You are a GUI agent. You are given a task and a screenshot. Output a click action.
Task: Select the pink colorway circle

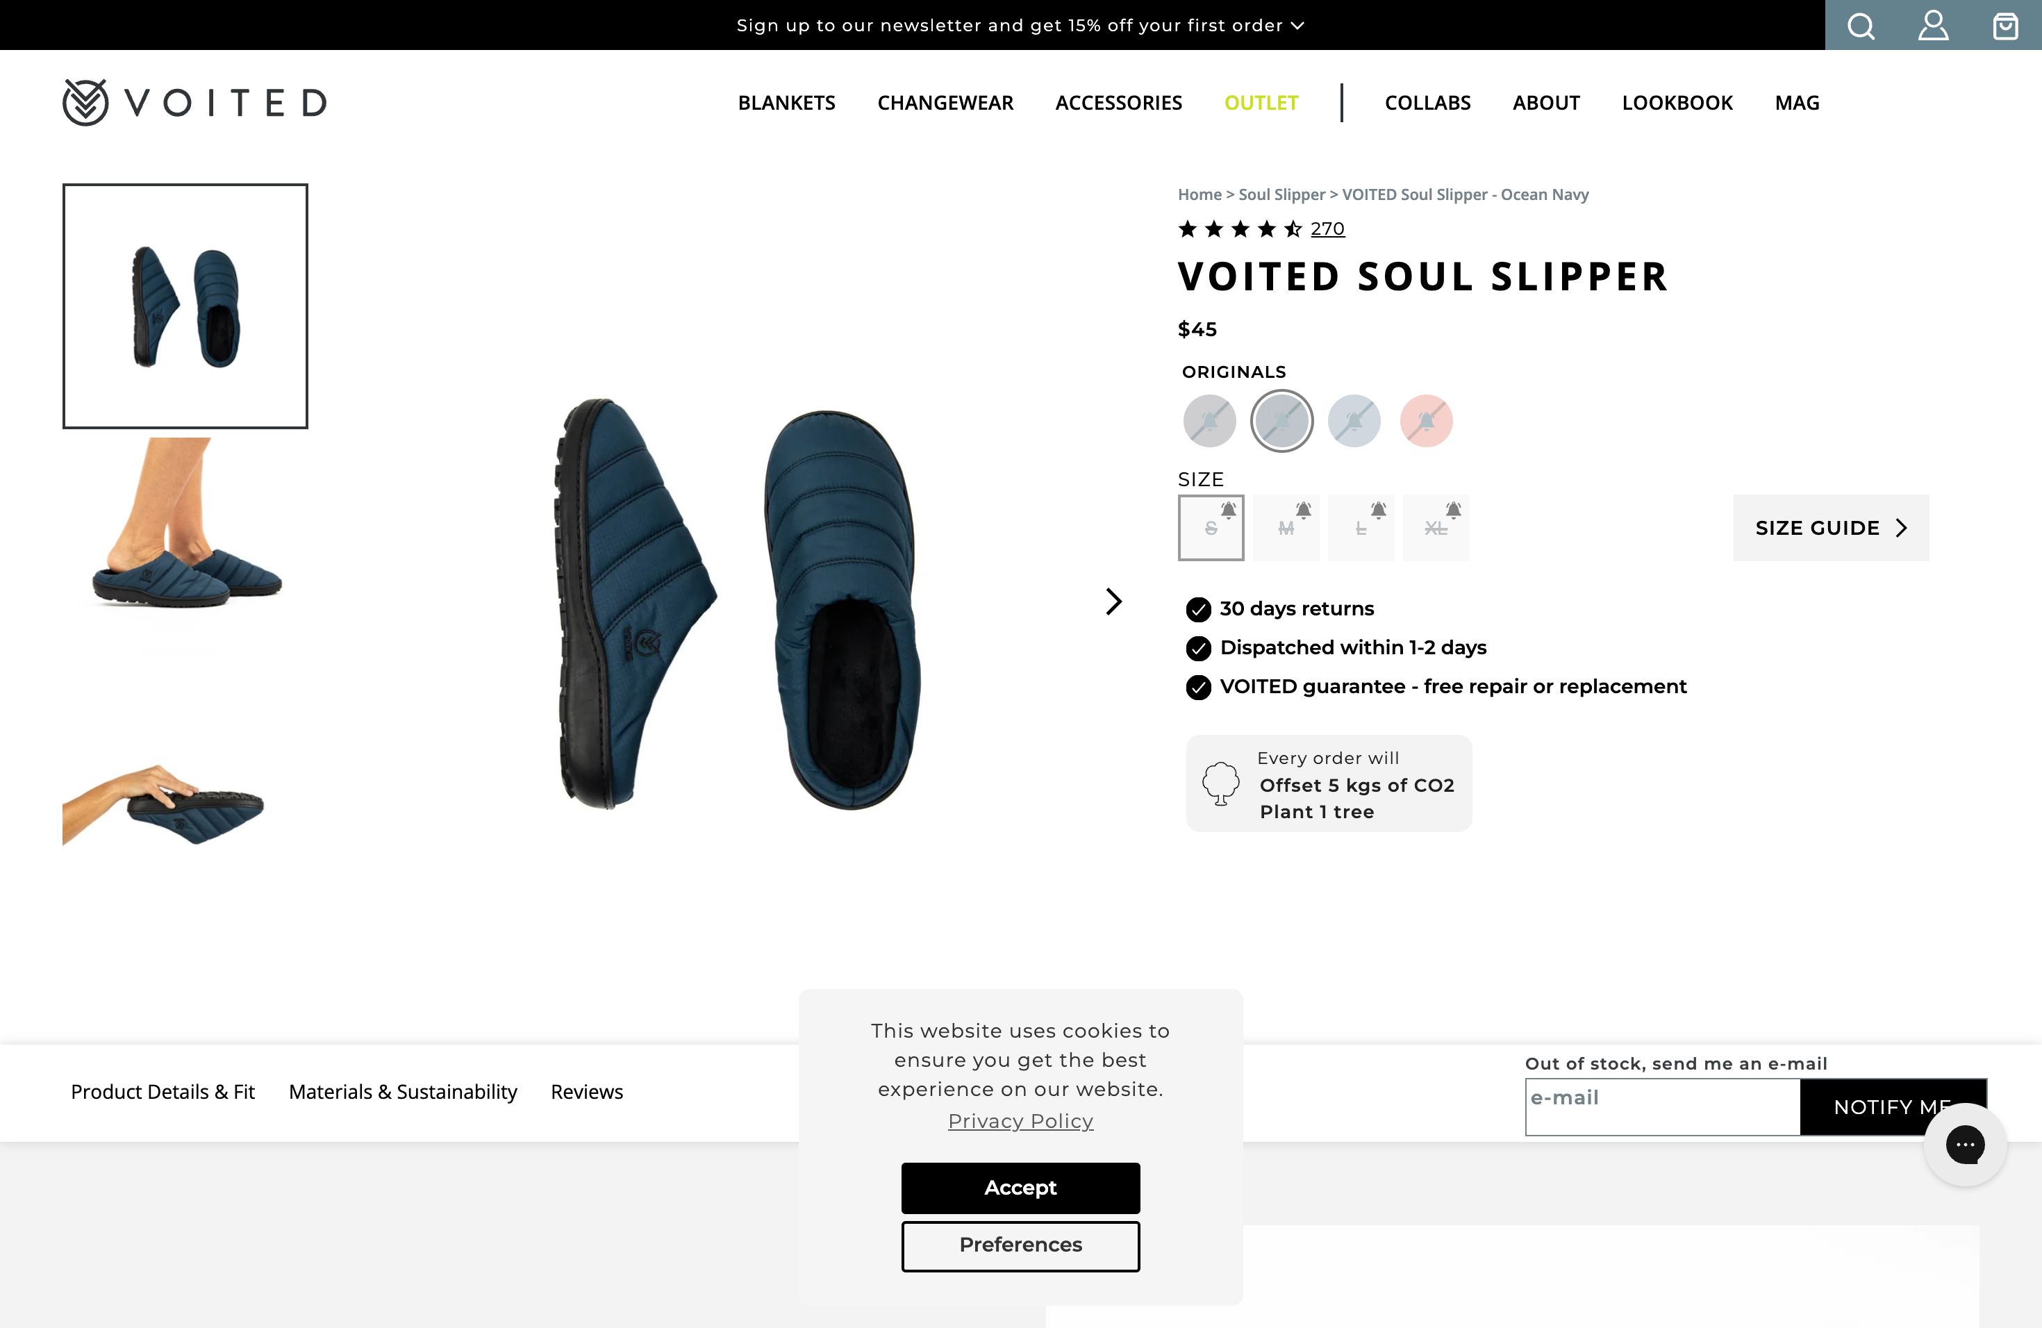[1426, 420]
